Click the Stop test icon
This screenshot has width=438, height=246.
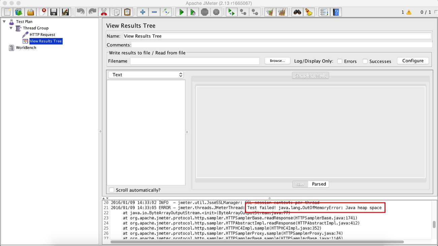(x=205, y=12)
